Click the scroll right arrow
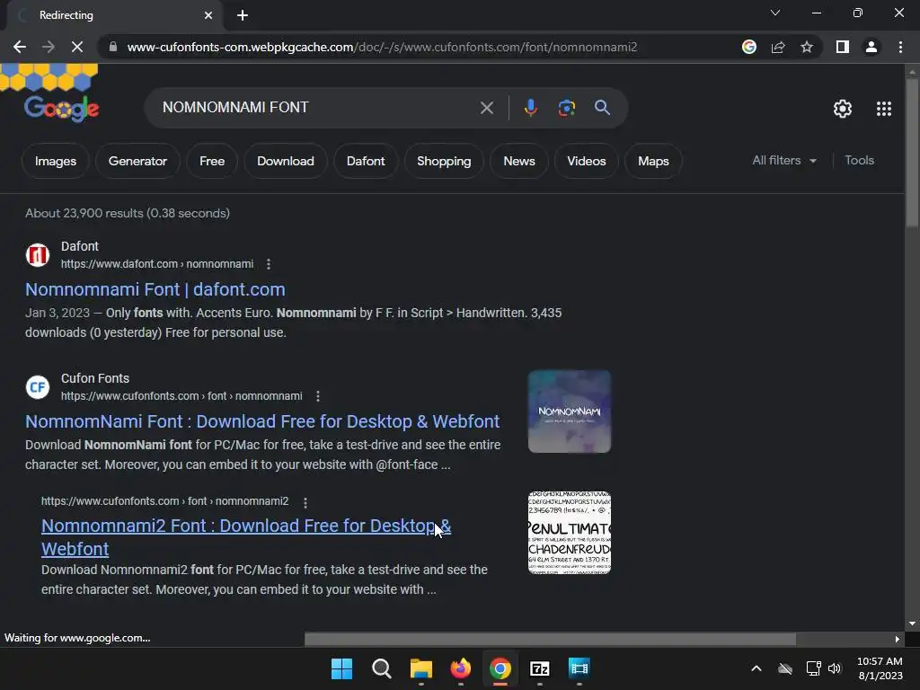 click(898, 639)
